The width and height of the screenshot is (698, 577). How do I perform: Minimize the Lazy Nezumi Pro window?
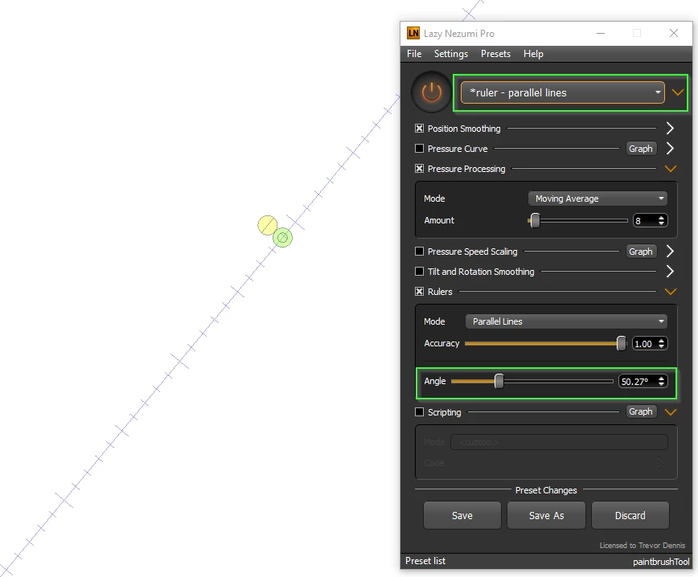tap(601, 34)
